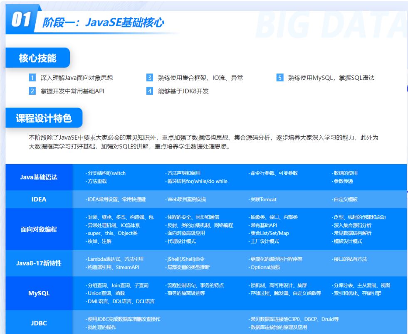Click cell 循环结构for/while/do while
This screenshot has height=334, width=408.
(196, 181)
